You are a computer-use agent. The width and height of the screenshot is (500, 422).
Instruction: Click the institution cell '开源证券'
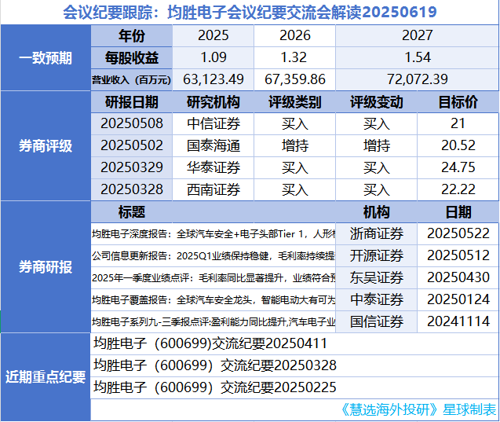pos(376,256)
